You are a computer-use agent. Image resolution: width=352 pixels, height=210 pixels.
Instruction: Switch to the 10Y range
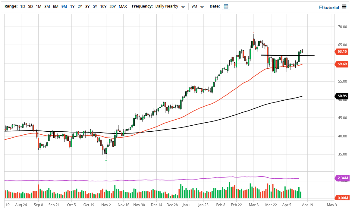pyautogui.click(x=103, y=6)
